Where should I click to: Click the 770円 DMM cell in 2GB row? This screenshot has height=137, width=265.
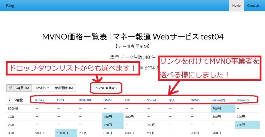pos(113,125)
